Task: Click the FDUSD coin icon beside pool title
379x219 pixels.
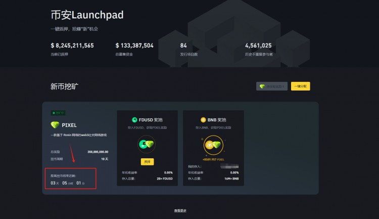Action: pos(134,120)
